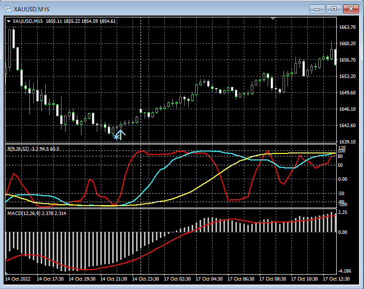This screenshot has width=365, height=289.
Task: Click the chart window icon in title bar
Action: [x=8, y=9]
